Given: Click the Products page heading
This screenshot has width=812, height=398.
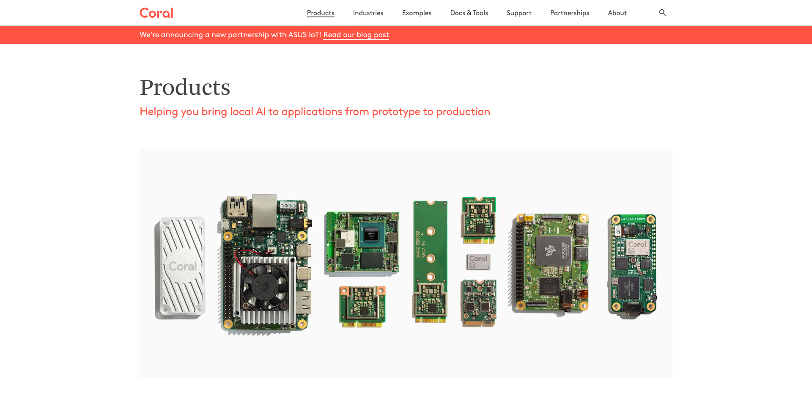Looking at the screenshot, I should click(x=185, y=88).
